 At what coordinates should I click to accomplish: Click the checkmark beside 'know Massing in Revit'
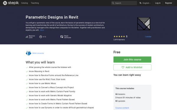coord(27,71)
